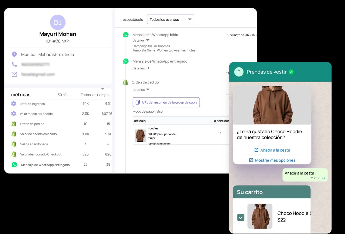345x234 pixels.
Task: Toggle the Choco Hoodie cart checkbox
Action: pyautogui.click(x=241, y=217)
